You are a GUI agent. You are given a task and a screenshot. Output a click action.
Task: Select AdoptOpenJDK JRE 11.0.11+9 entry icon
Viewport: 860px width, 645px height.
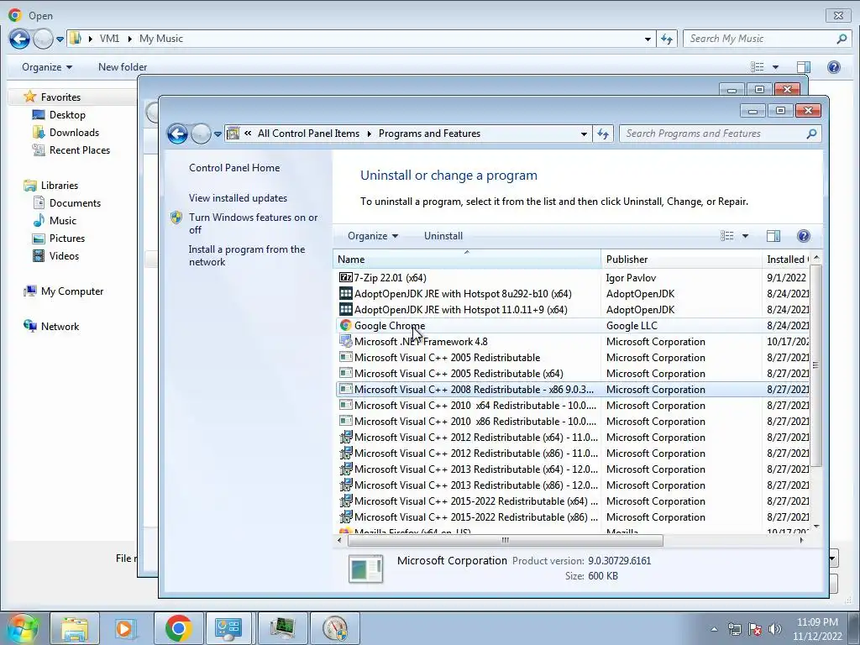pyautogui.click(x=345, y=309)
